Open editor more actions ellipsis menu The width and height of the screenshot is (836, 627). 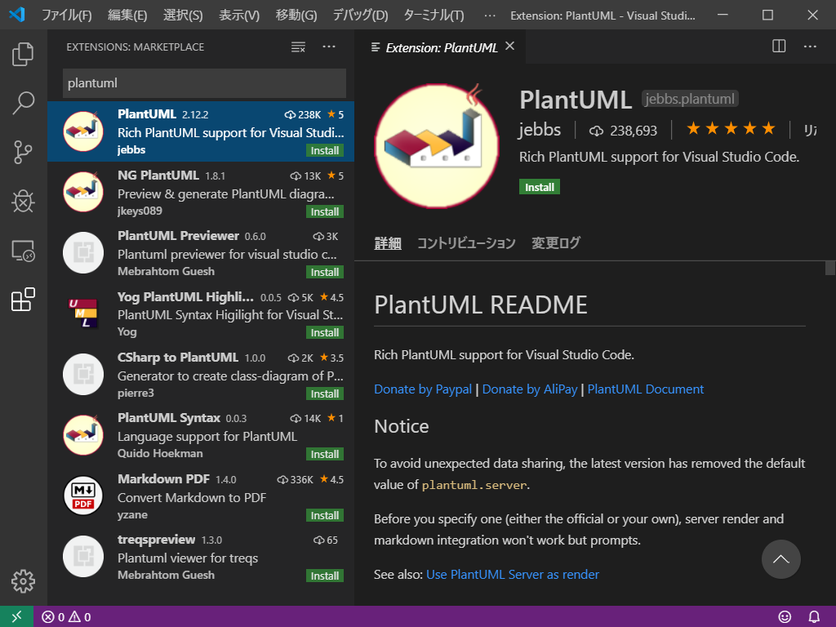(x=810, y=47)
